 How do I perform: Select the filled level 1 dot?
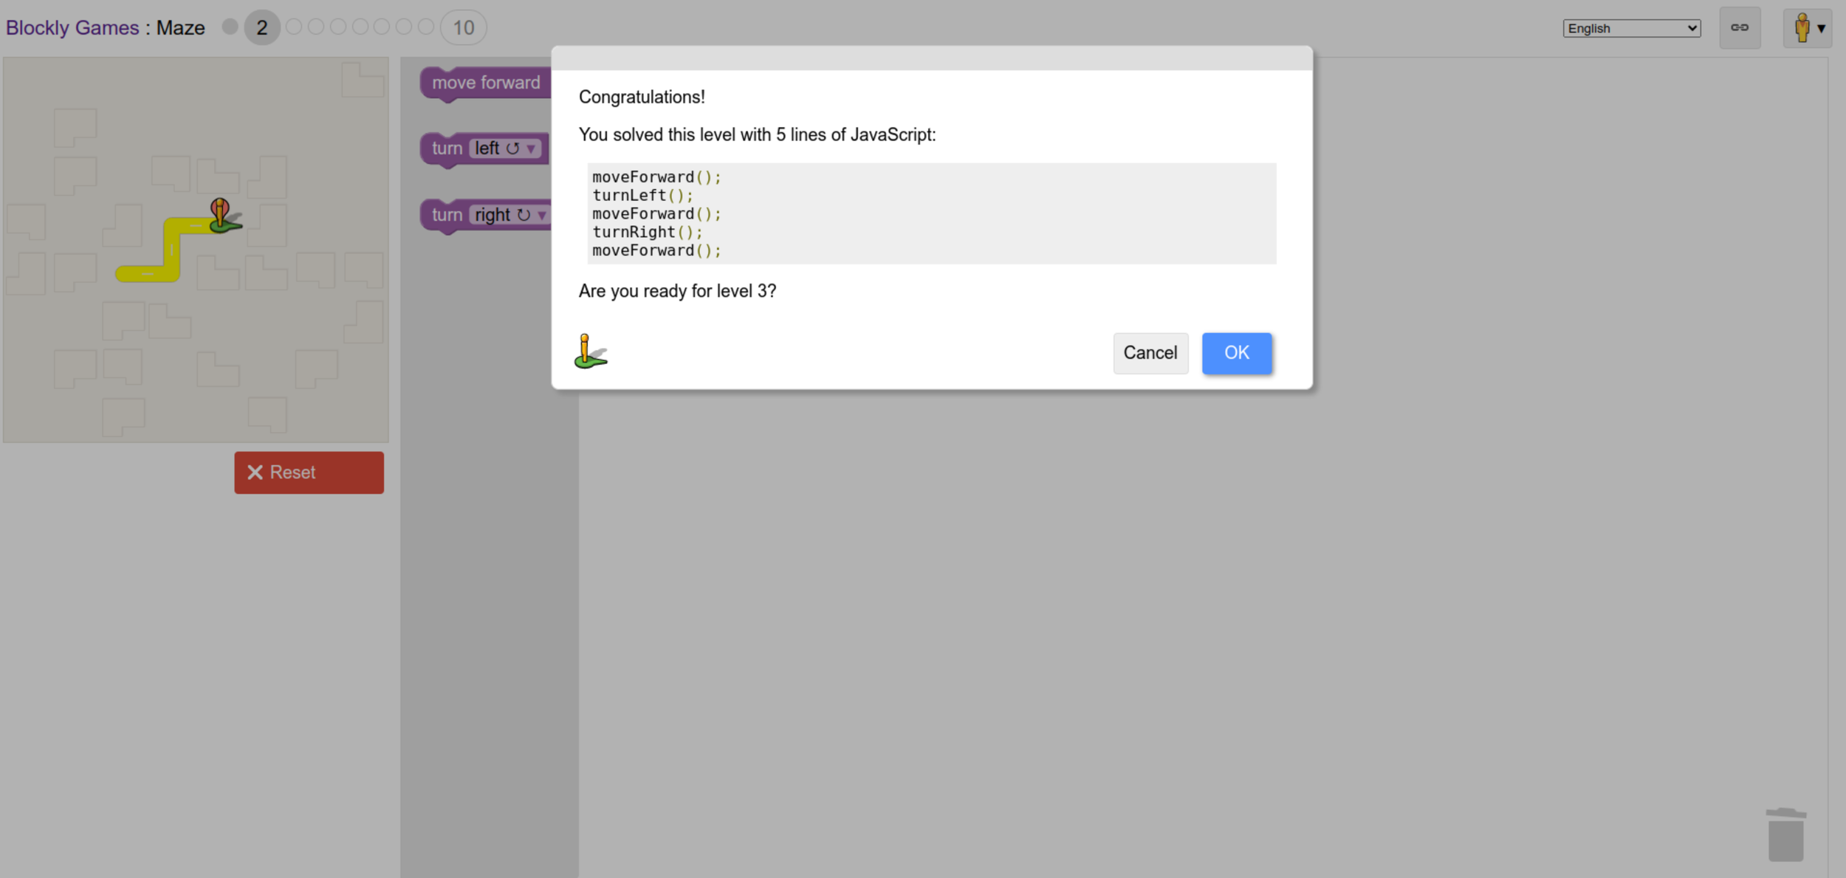click(x=230, y=27)
